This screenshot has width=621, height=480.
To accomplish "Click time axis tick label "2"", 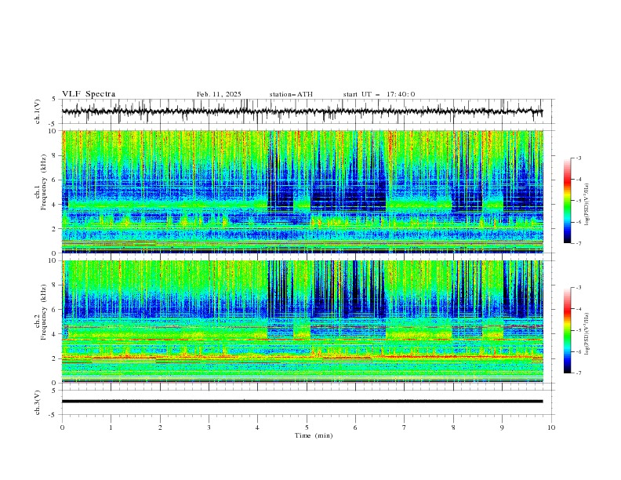I will click(x=160, y=427).
